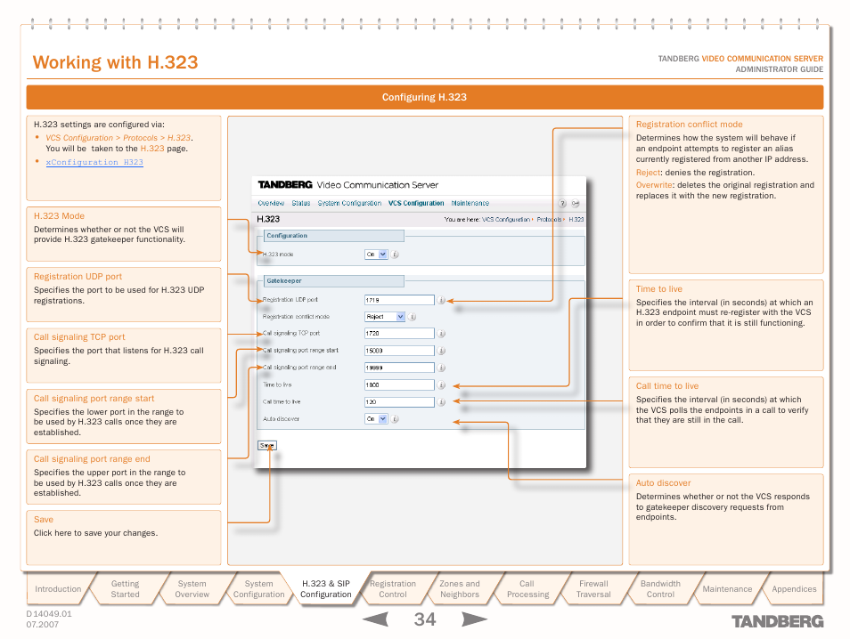Click into Registration UDP port field
The width and height of the screenshot is (850, 639).
tap(399, 300)
